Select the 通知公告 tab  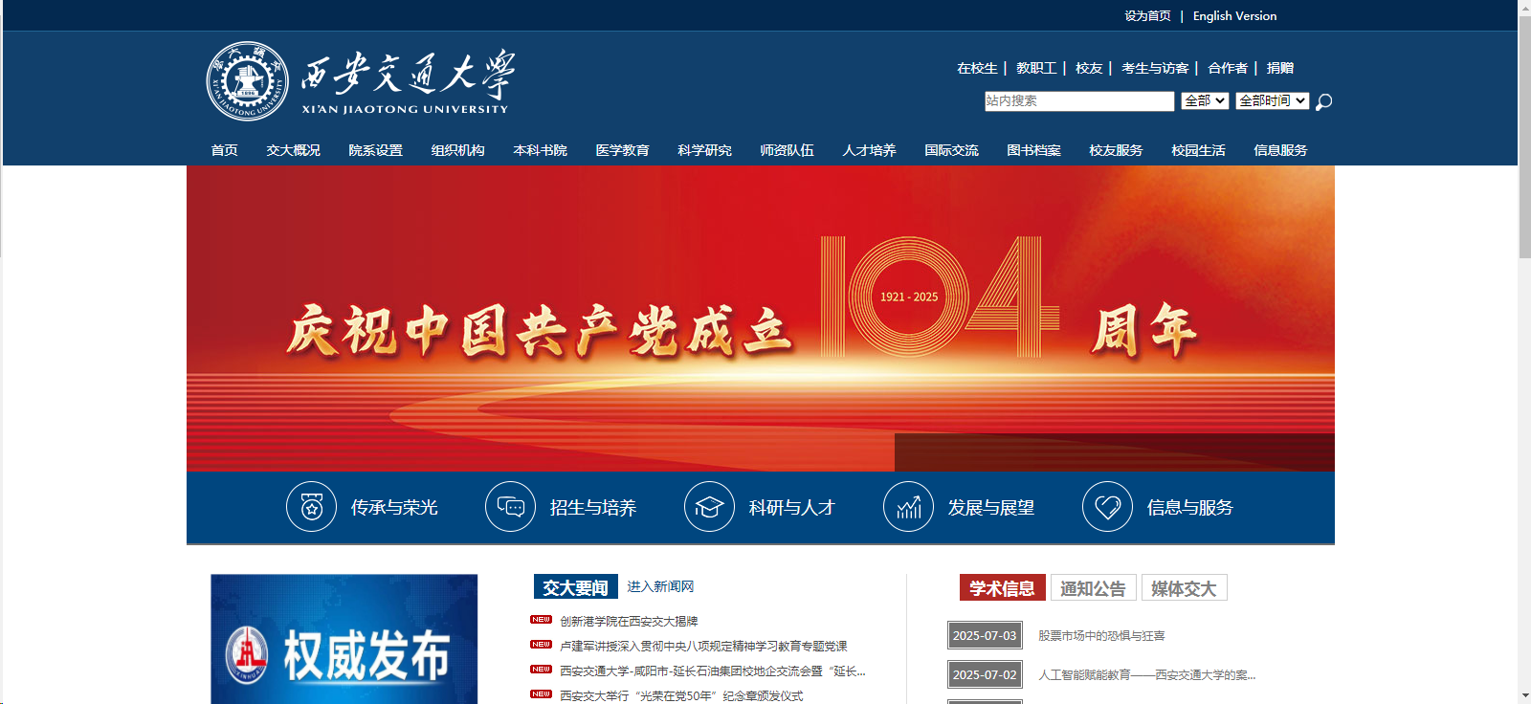[x=1093, y=587]
